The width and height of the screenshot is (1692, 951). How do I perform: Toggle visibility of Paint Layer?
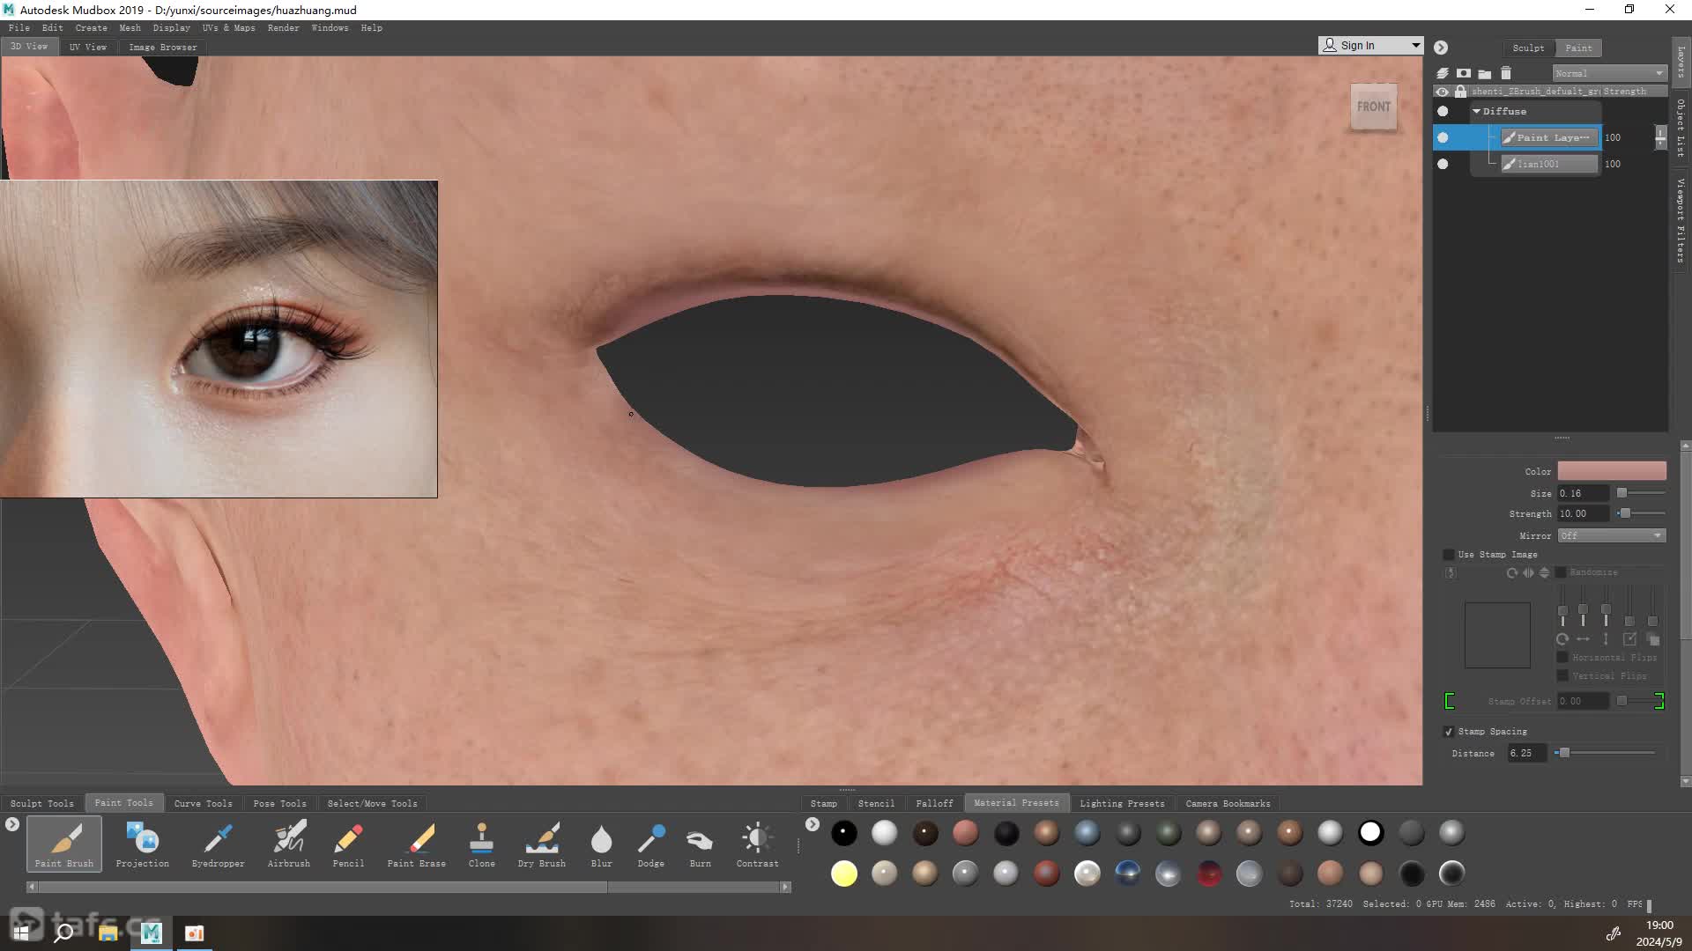pos(1443,137)
